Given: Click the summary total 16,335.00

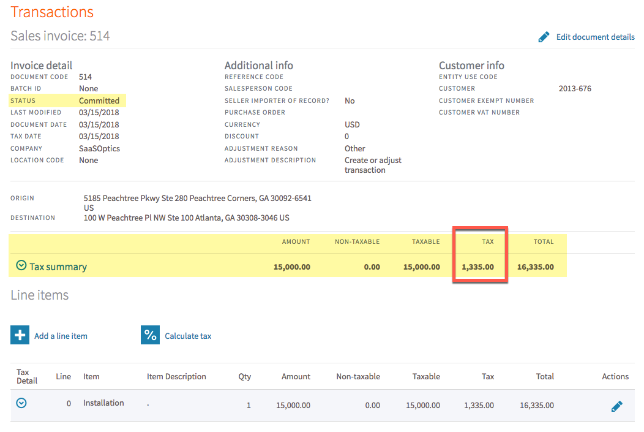Looking at the screenshot, I should click(535, 267).
